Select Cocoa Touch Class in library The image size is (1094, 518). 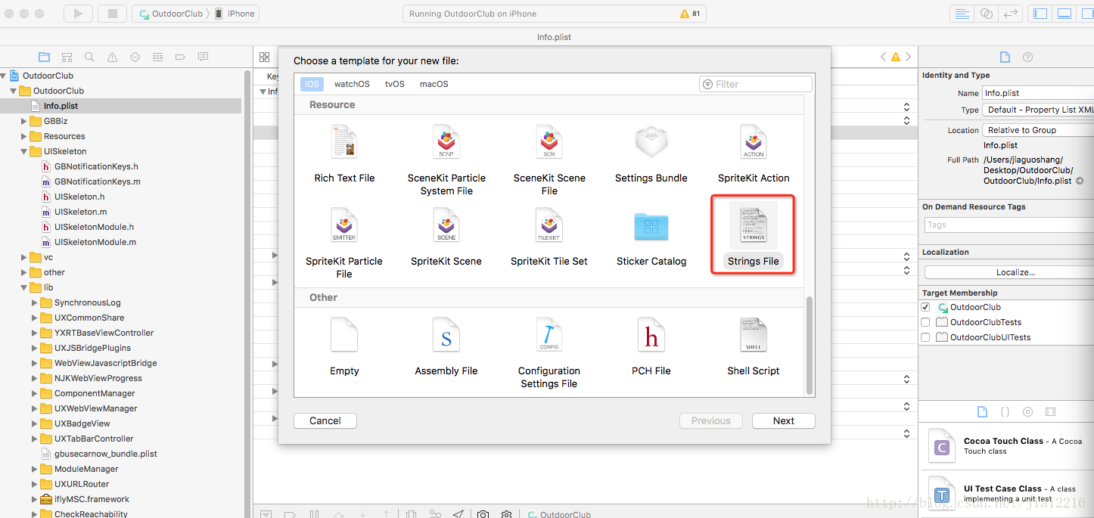(1006, 446)
